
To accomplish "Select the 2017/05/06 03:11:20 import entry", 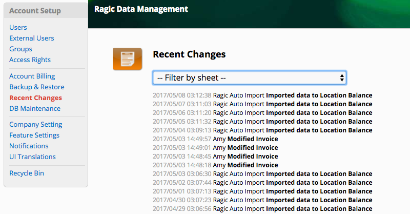I will 262,112.
